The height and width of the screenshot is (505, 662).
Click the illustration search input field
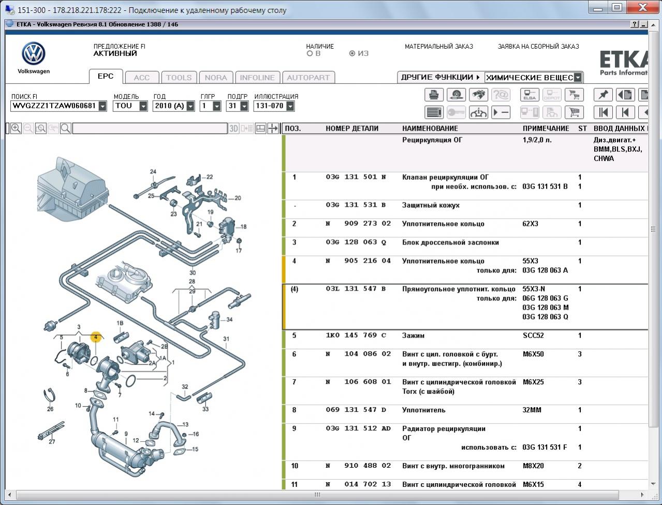click(150, 128)
